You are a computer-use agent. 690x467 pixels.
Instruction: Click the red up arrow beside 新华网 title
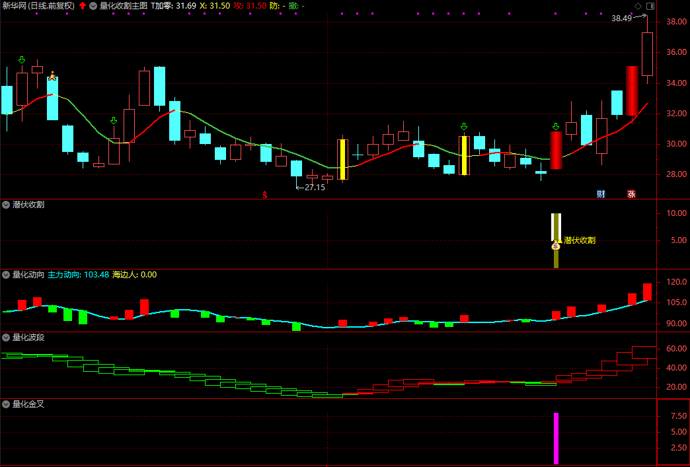[x=83, y=6]
